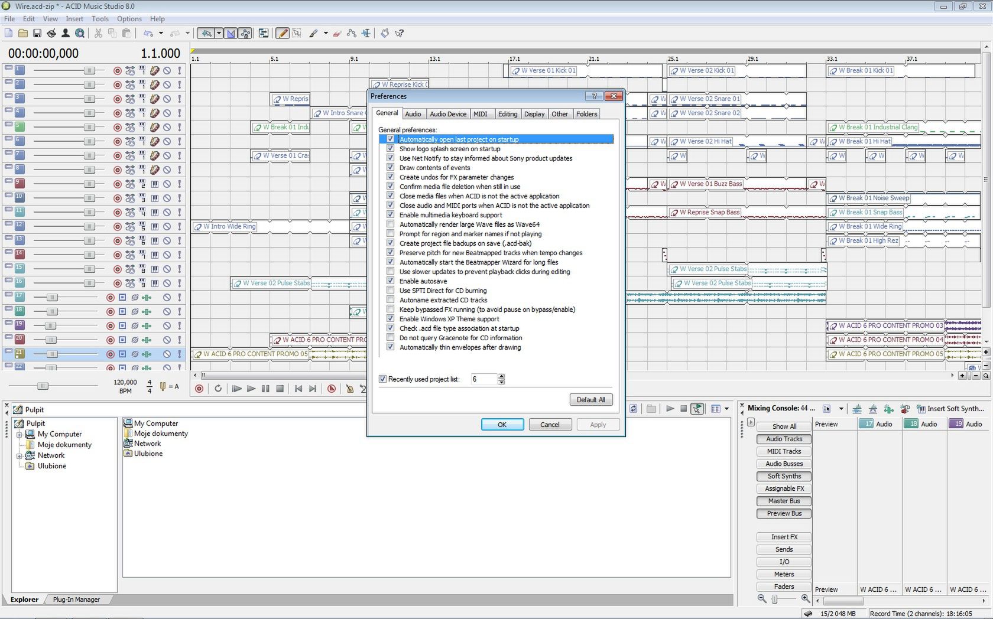Click the New project icon in toolbar
The image size is (993, 619).
pyautogui.click(x=8, y=33)
